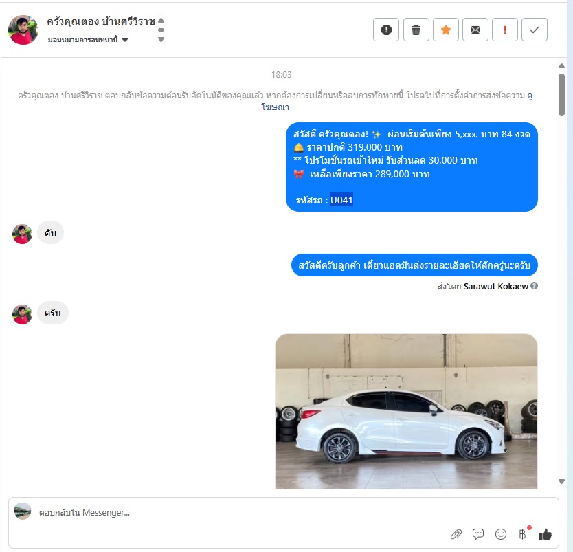The width and height of the screenshot is (573, 552).
Task: Delete conversation with the trash icon
Action: tap(416, 30)
